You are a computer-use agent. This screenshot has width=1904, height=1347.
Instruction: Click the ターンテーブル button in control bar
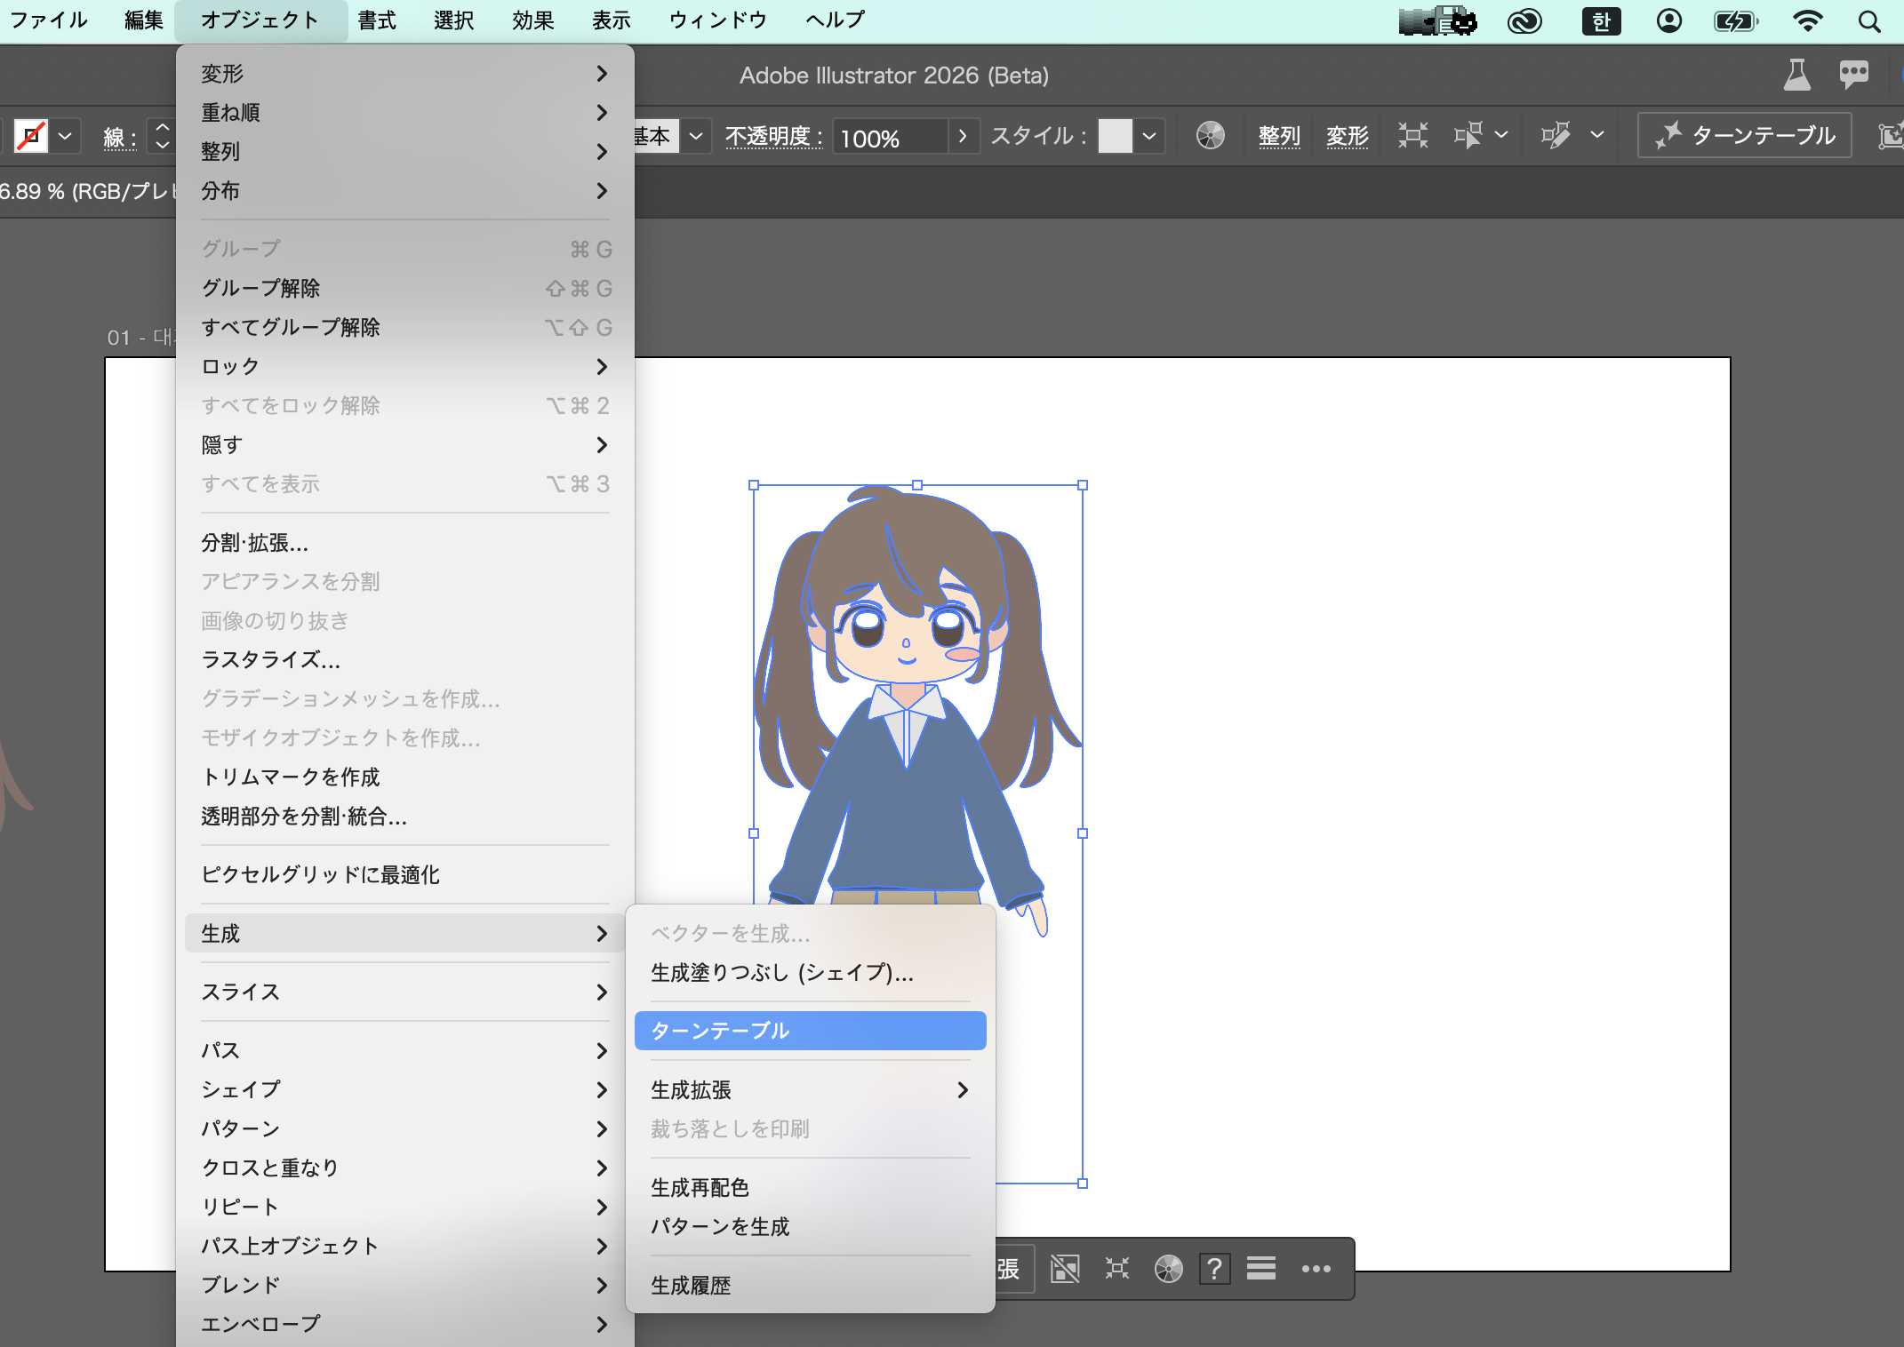coord(1744,135)
